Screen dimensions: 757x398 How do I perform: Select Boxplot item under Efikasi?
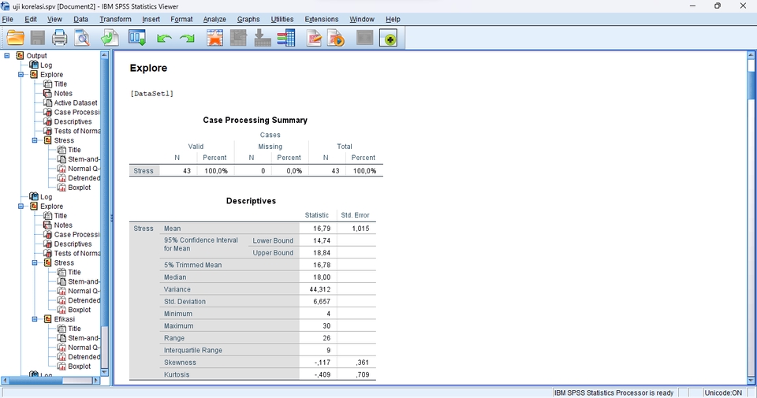pyautogui.click(x=79, y=366)
